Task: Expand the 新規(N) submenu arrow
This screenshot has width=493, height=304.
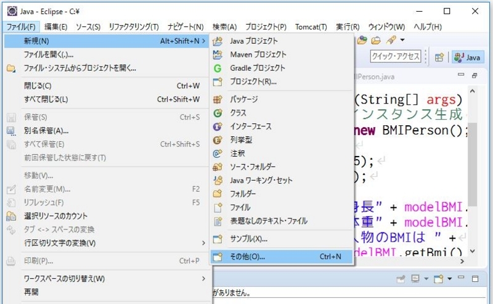Action: click(x=203, y=41)
